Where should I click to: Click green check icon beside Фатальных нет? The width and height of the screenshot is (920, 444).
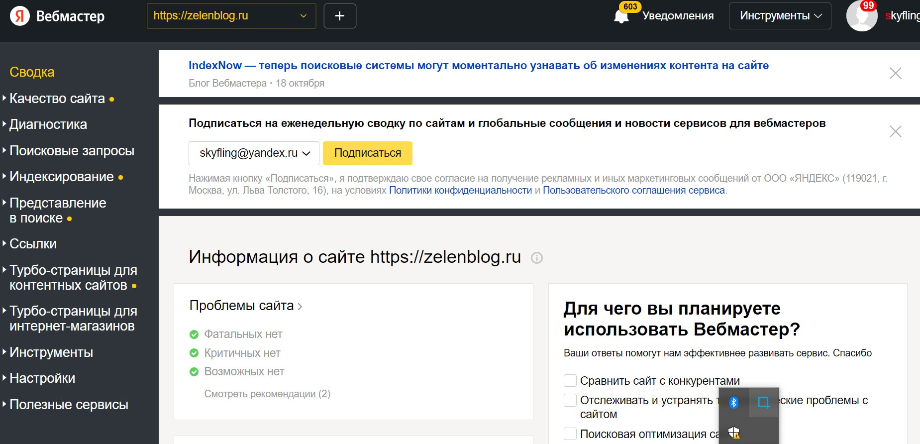pyautogui.click(x=194, y=334)
